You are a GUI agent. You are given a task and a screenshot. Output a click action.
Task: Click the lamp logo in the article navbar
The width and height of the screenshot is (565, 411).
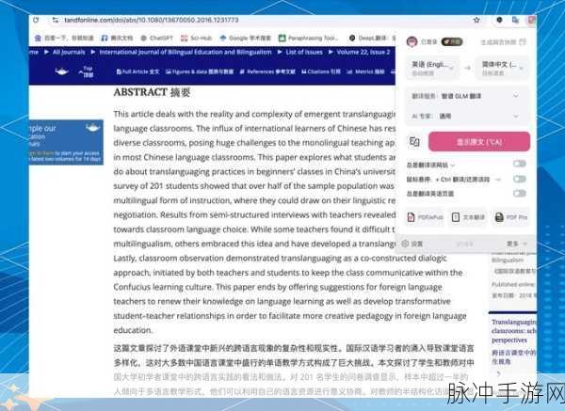(x=61, y=71)
